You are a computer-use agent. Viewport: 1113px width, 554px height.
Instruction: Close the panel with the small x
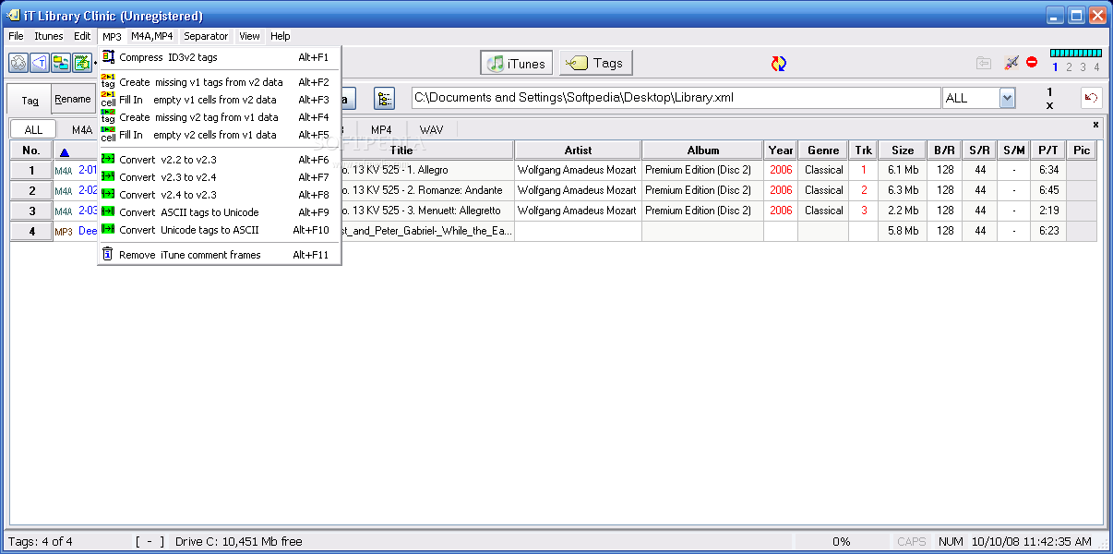click(1095, 125)
